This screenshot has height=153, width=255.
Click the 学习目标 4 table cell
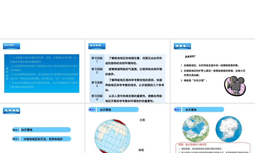pos(97,97)
